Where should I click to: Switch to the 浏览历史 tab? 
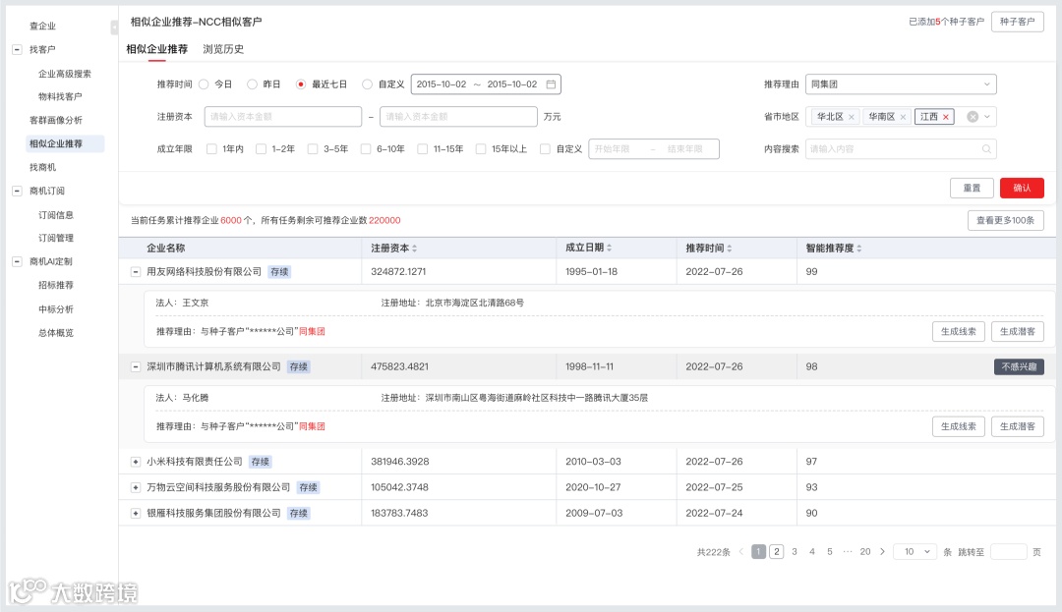pos(223,49)
